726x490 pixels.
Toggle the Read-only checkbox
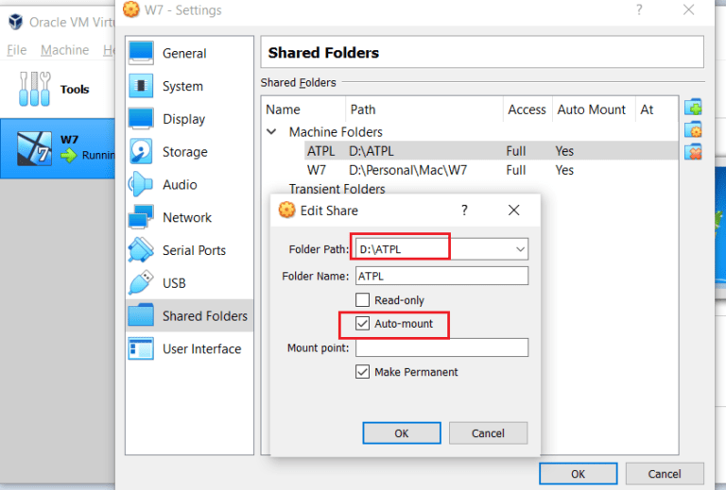tap(363, 300)
